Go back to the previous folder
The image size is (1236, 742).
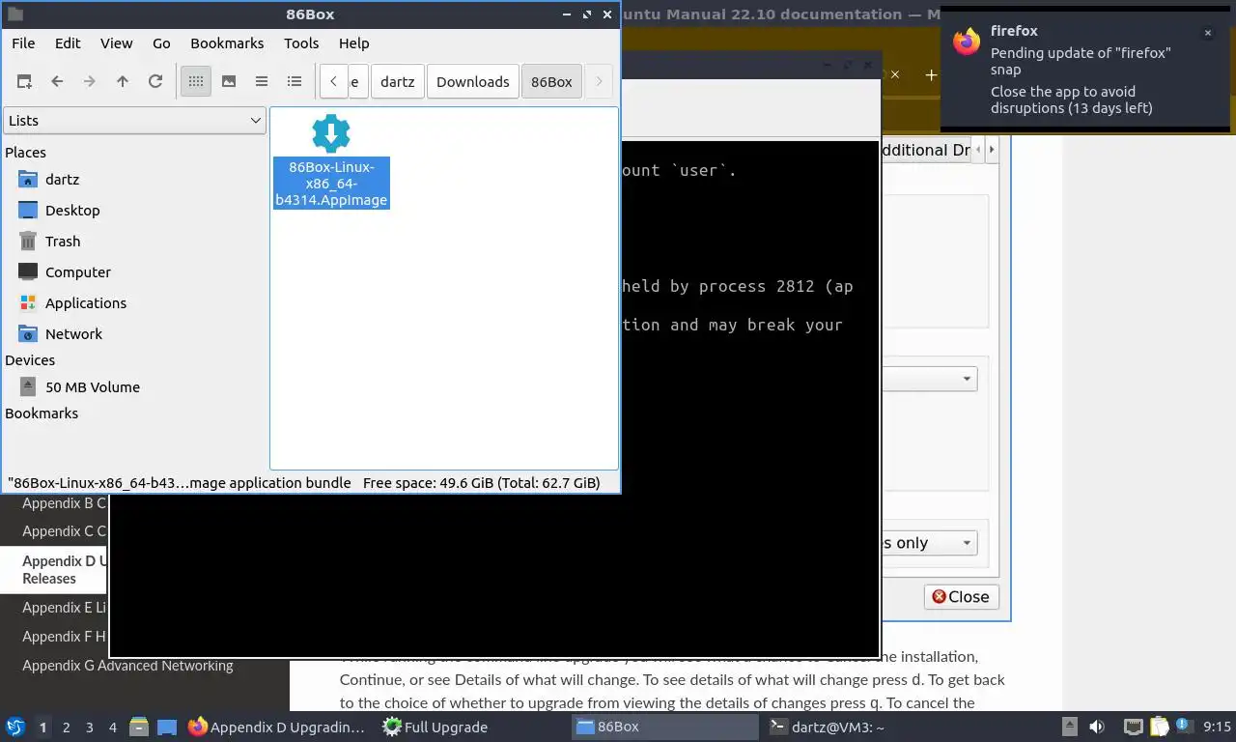click(57, 81)
